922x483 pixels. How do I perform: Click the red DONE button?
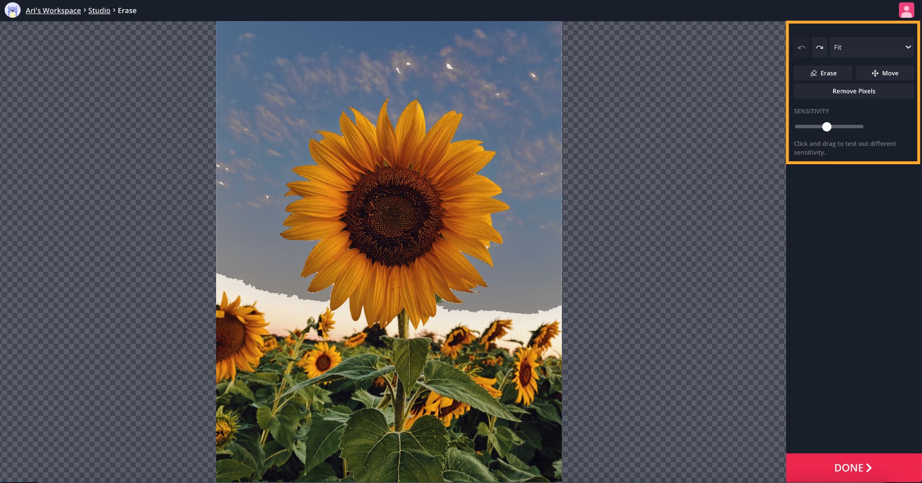[853, 468]
